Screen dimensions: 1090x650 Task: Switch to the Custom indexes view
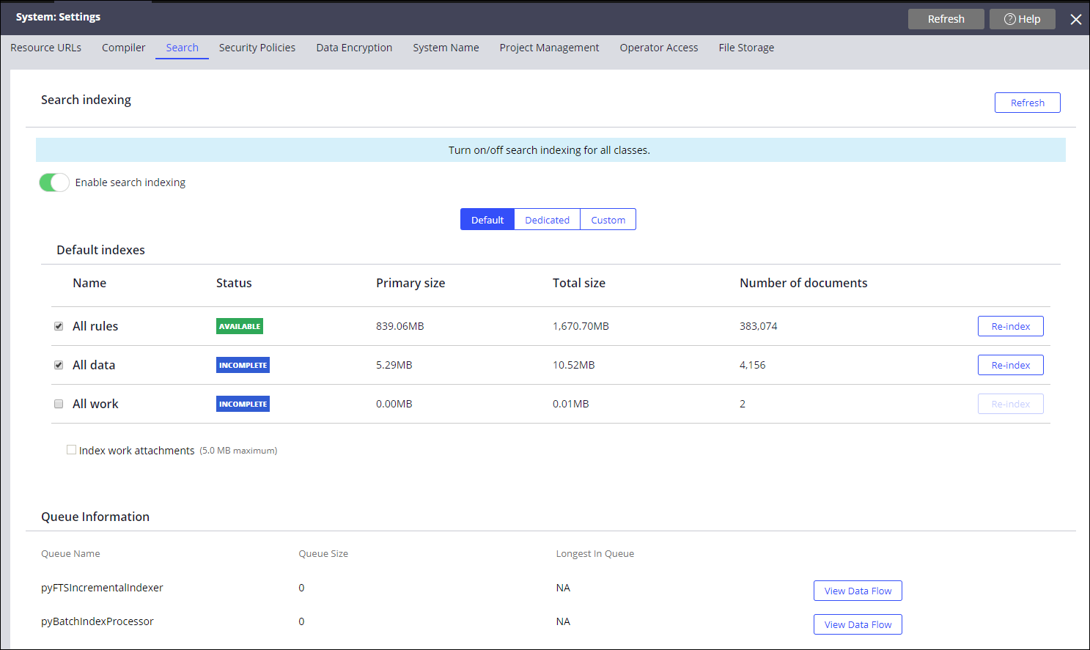[x=608, y=220]
